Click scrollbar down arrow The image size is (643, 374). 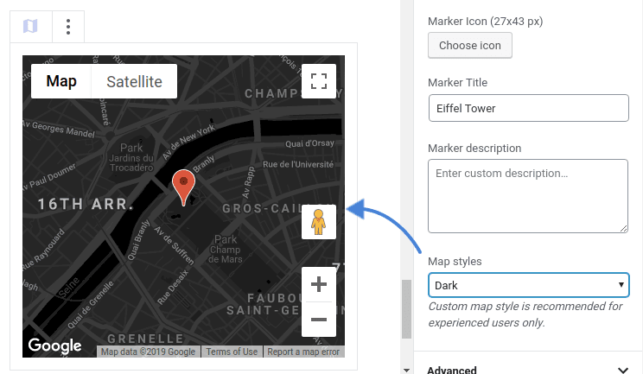click(406, 370)
